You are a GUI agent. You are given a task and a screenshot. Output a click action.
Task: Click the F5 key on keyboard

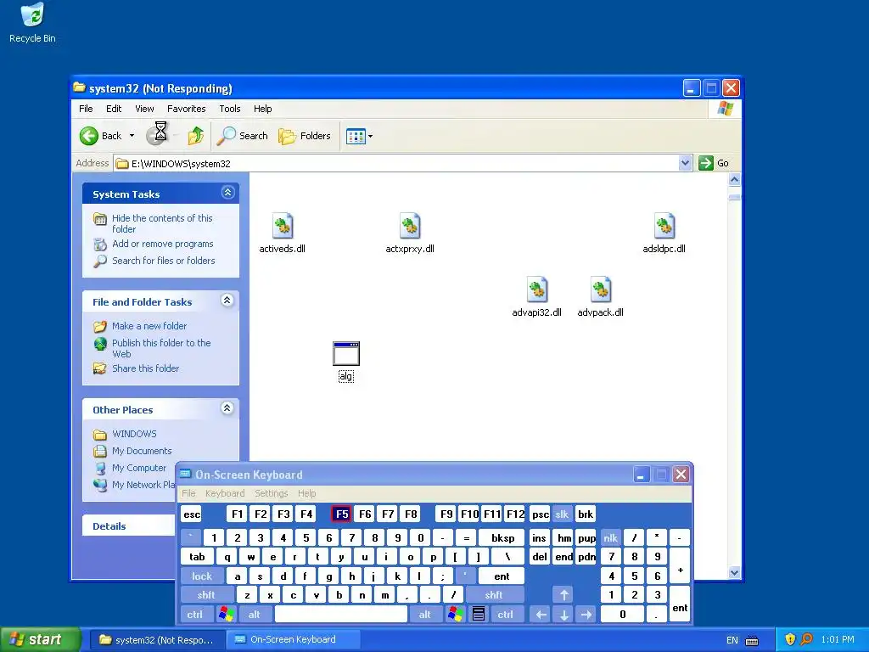[x=341, y=514]
